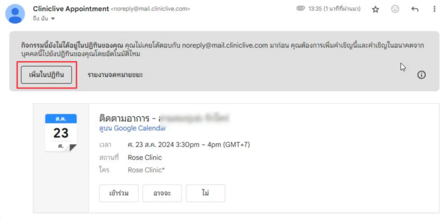Respond อาจจะ to the invitation
This screenshot has height=219, width=440.
click(x=162, y=193)
